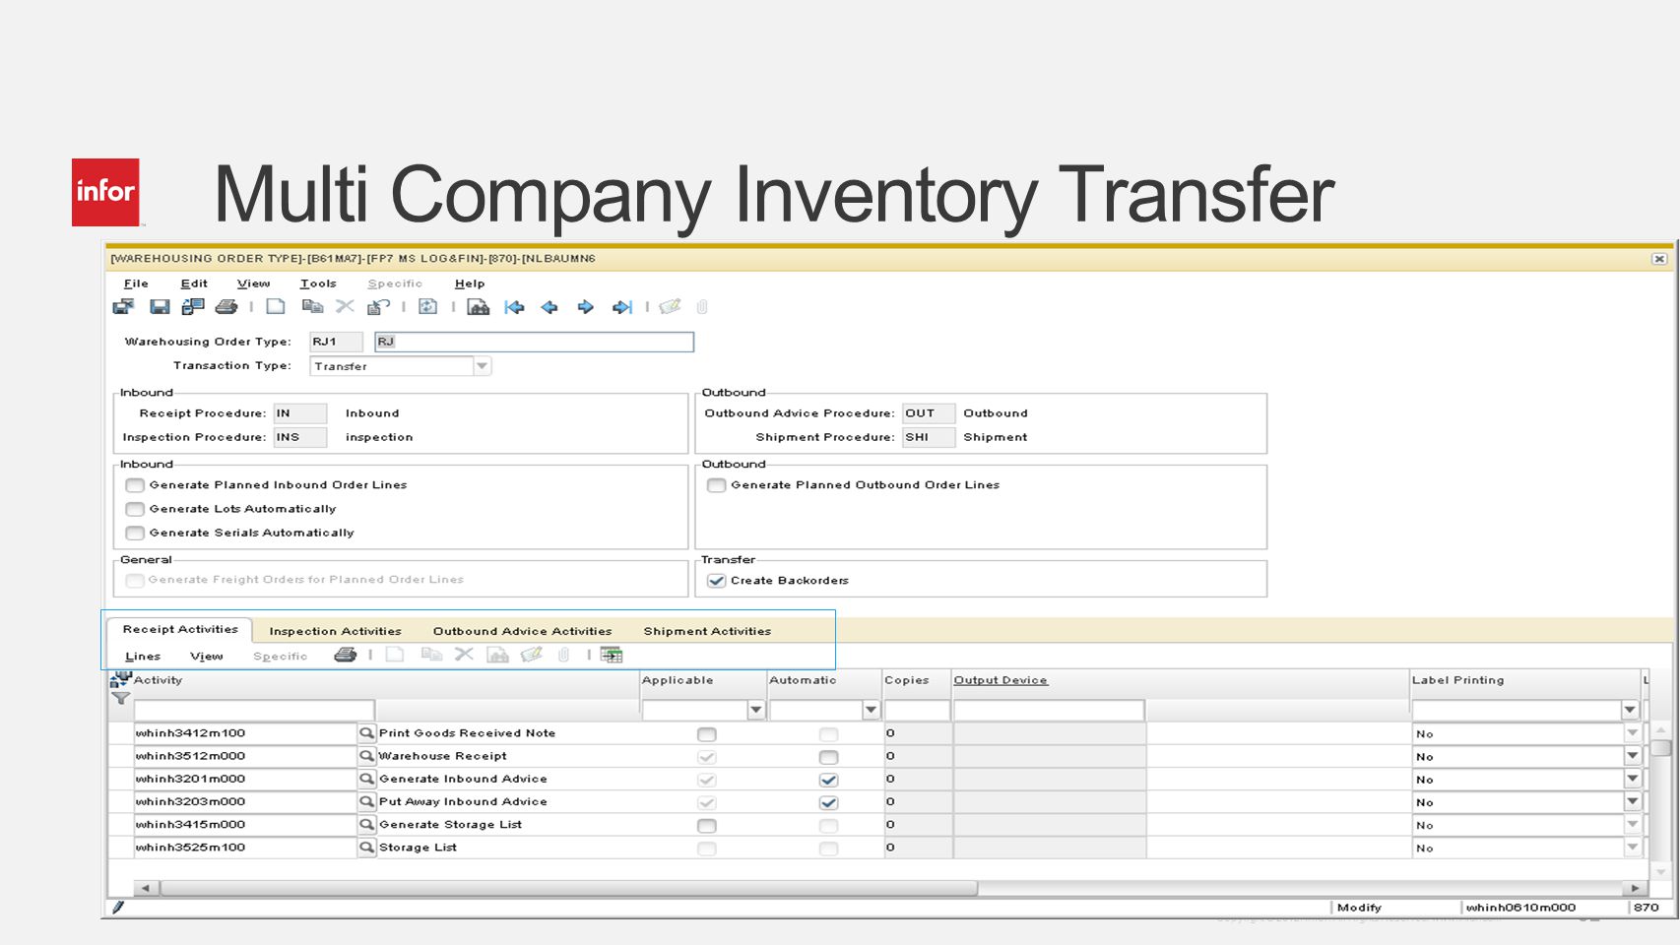Open the Tools menu
1680x945 pixels.
pyautogui.click(x=318, y=283)
